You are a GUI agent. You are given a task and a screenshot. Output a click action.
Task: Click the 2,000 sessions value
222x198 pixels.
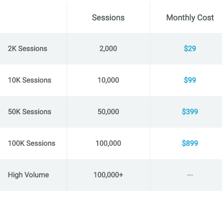108,49
